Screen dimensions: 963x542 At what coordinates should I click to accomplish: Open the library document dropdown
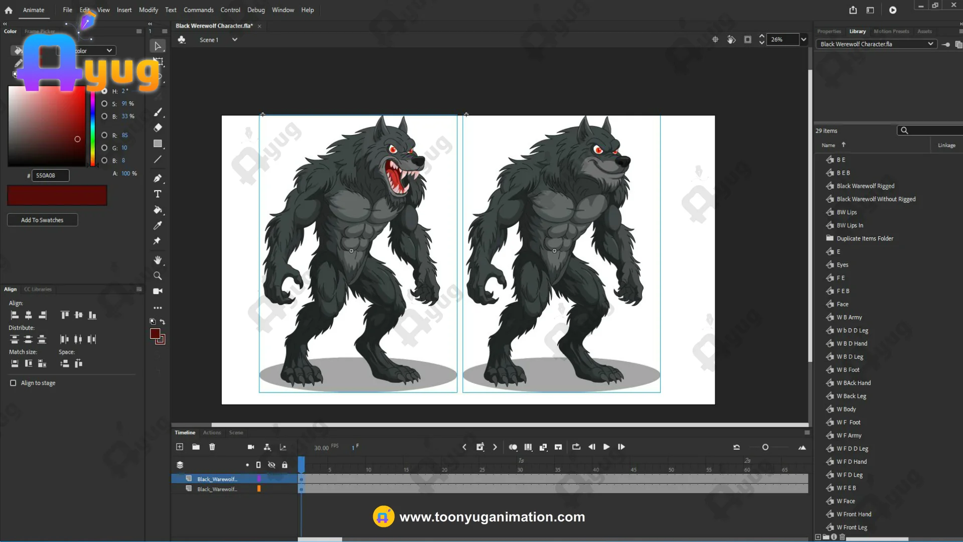(930, 44)
